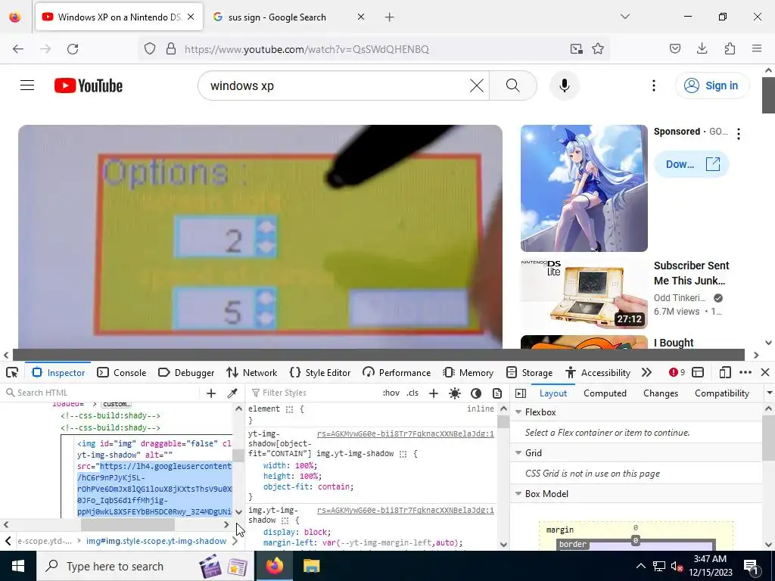This screenshot has height=581, width=775.
Task: Open the eyedropper color picker in Inspector
Action: pos(232,393)
